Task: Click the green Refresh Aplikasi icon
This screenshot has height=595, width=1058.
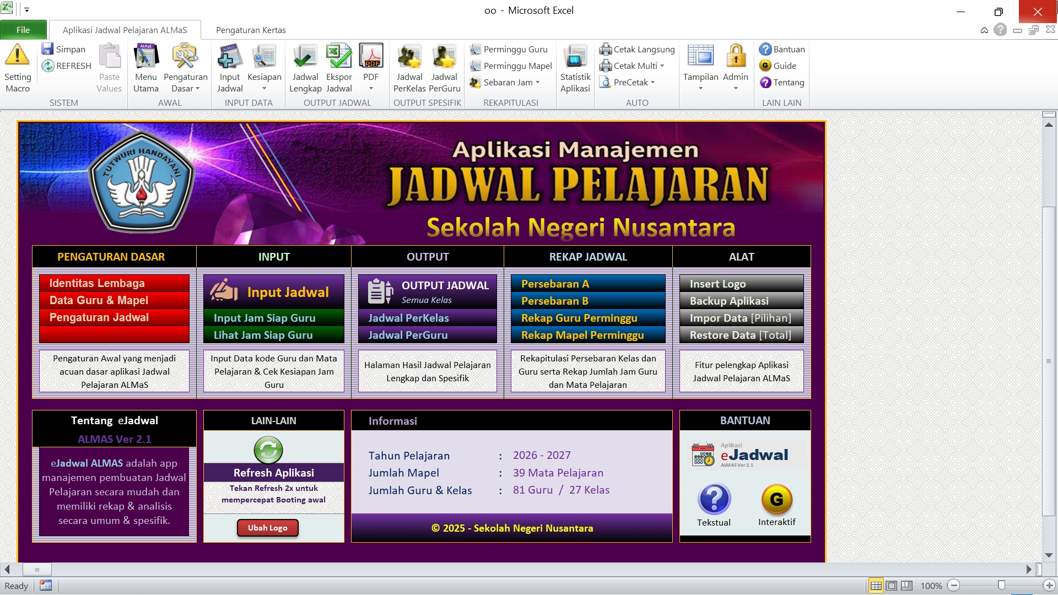Action: pos(268,450)
